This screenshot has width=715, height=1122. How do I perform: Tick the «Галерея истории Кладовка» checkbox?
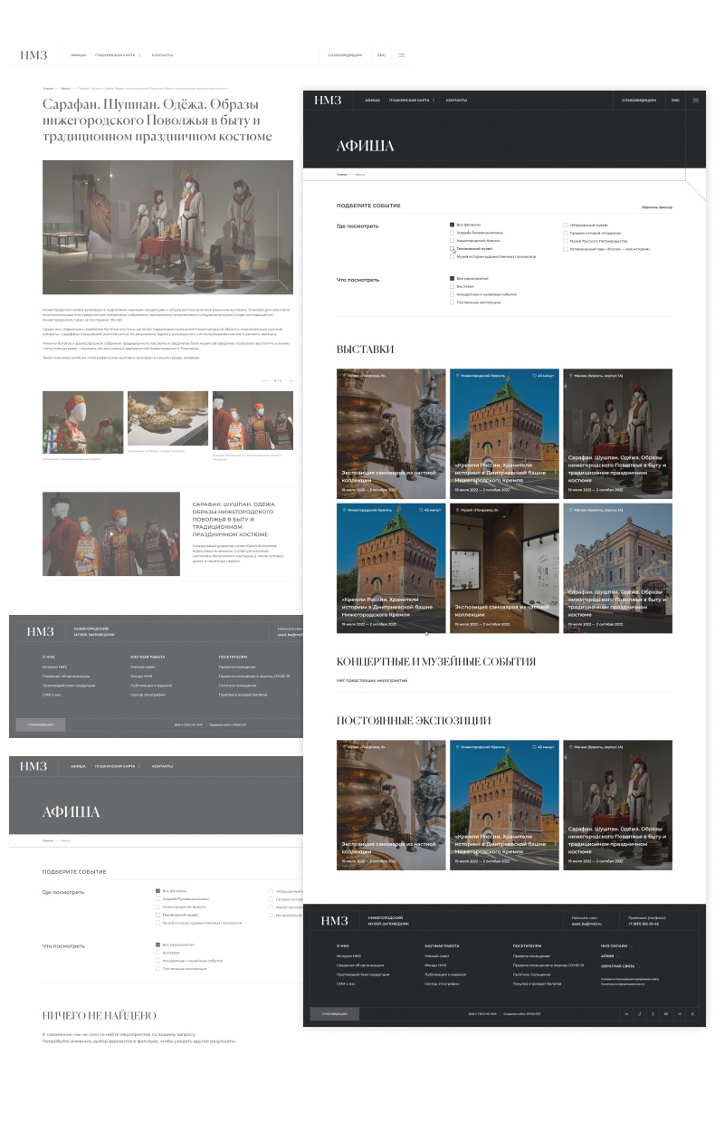[565, 233]
